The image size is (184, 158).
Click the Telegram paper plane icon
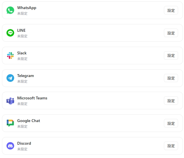[x=10, y=78]
